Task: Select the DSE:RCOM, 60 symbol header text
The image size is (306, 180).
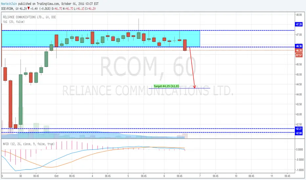Action: pos(10,9)
